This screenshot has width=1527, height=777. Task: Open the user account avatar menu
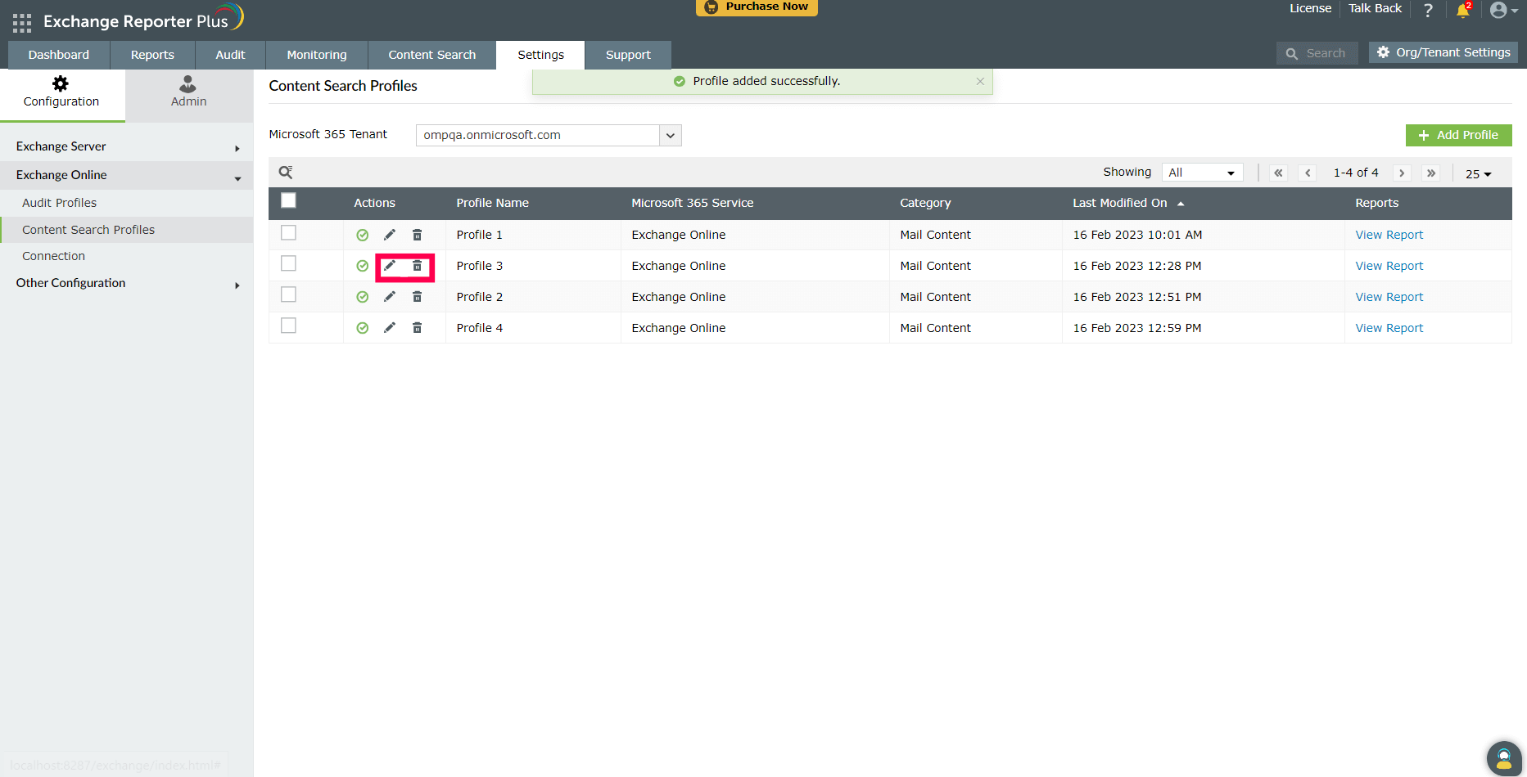coord(1503,10)
